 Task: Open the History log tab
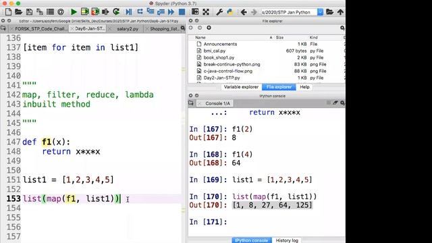(287, 240)
